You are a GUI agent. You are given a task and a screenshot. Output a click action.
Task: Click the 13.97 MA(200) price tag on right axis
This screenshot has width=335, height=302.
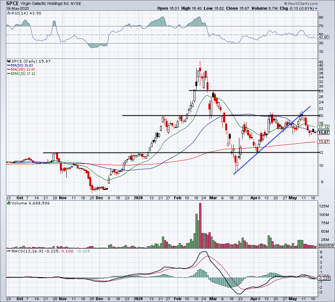point(323,142)
